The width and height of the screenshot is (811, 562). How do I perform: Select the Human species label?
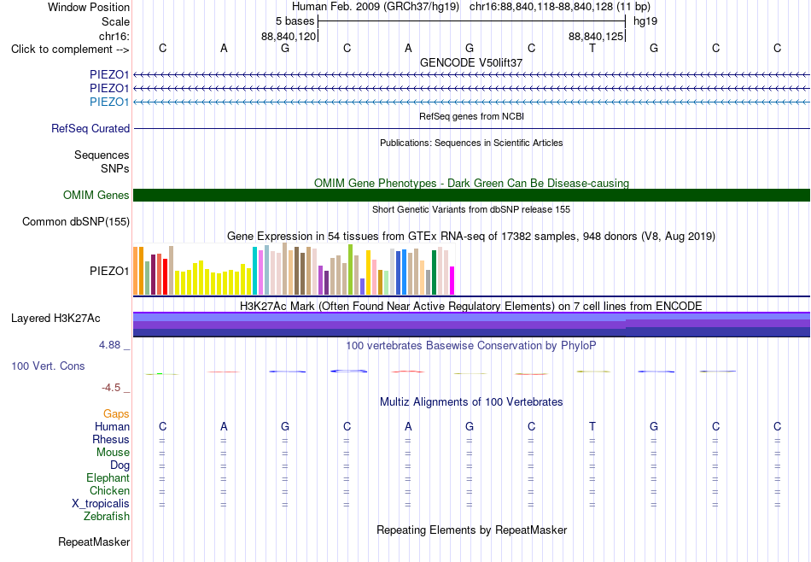[x=112, y=427]
